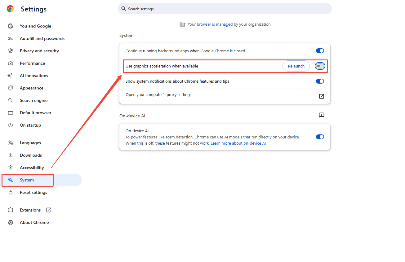Click 'Use graphics acceleration when available' text

(162, 66)
